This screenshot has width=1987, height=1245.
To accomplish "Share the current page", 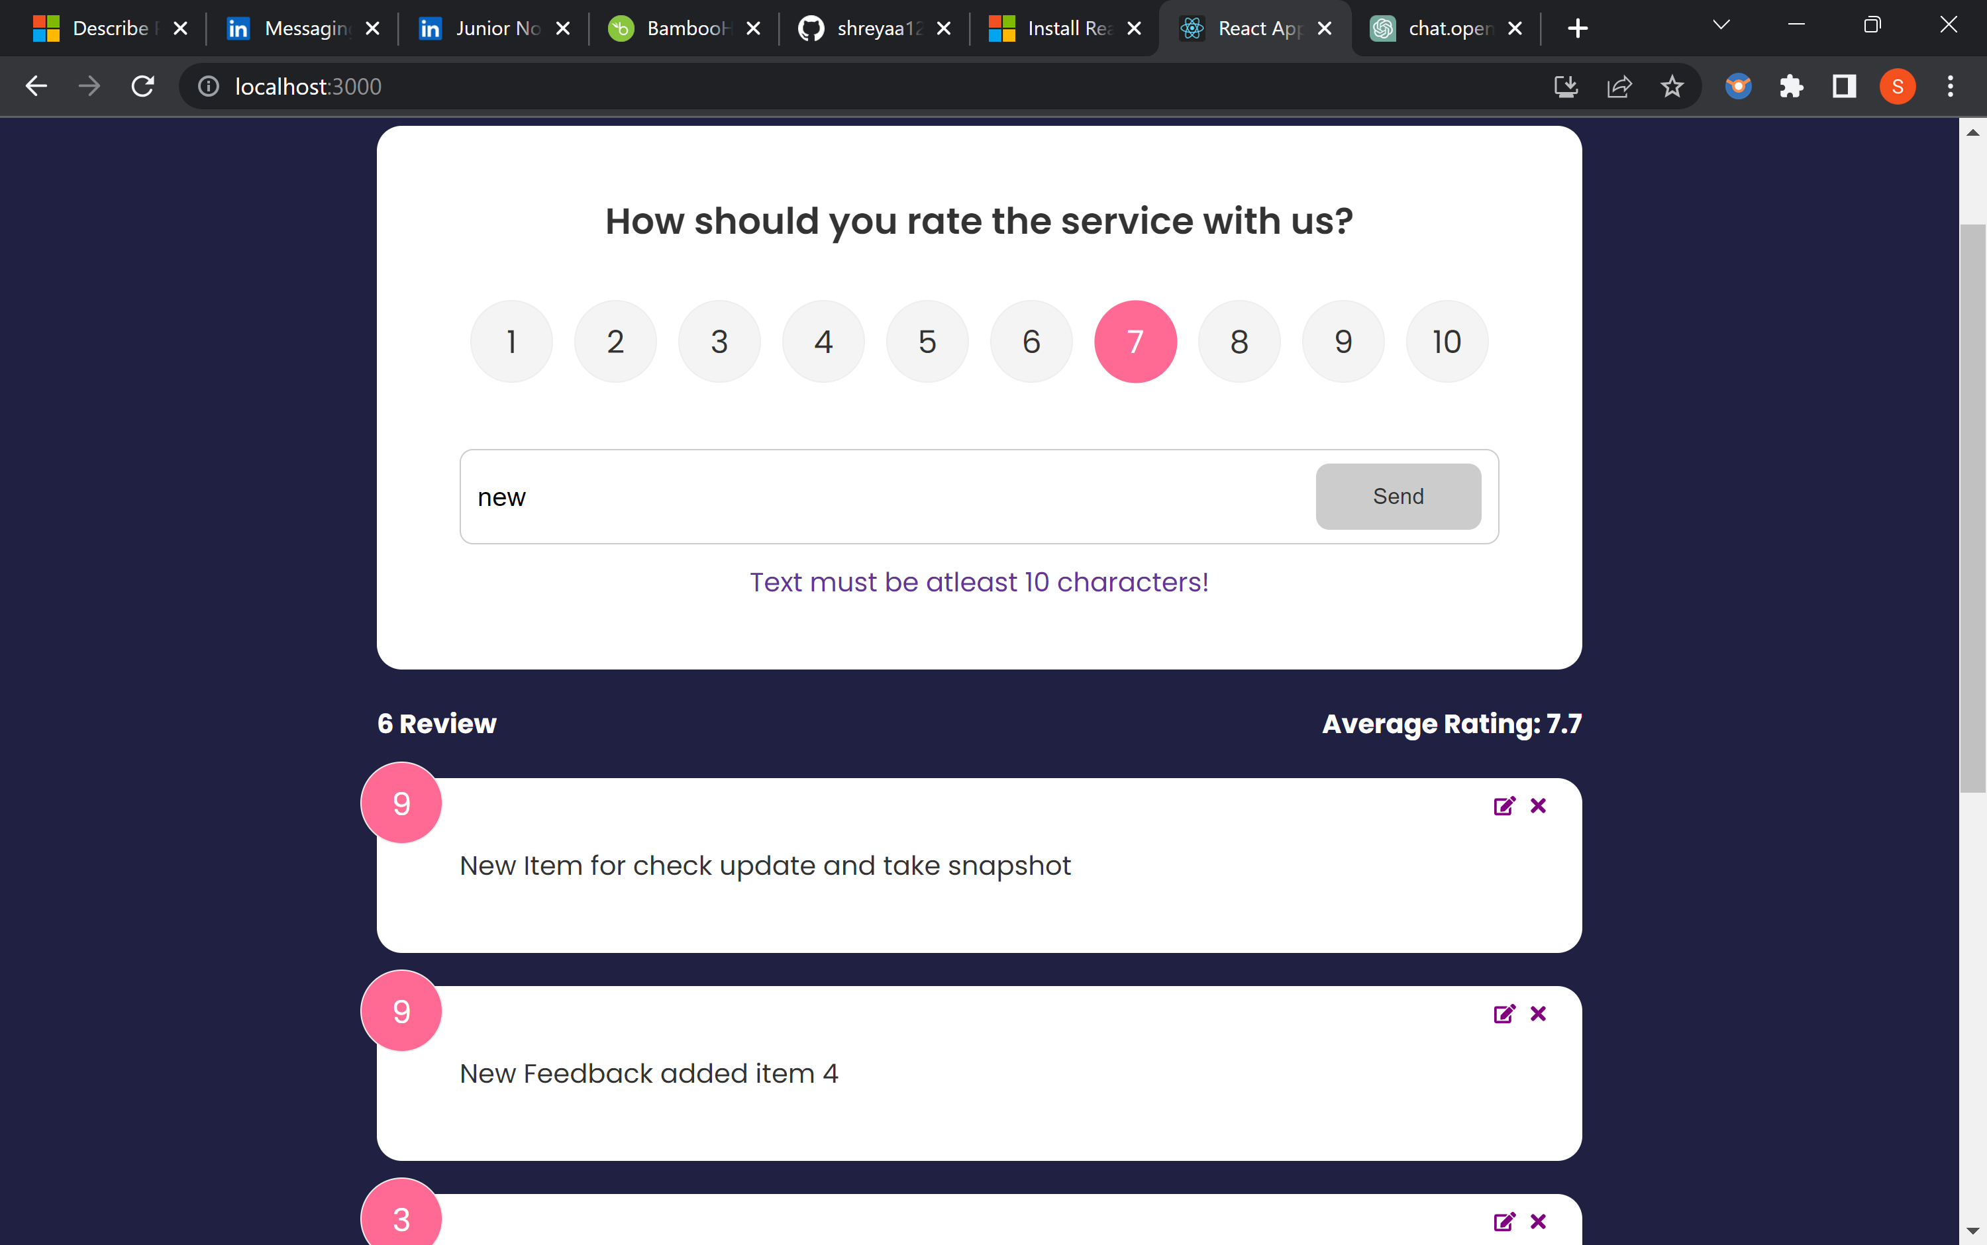I will click(1619, 85).
